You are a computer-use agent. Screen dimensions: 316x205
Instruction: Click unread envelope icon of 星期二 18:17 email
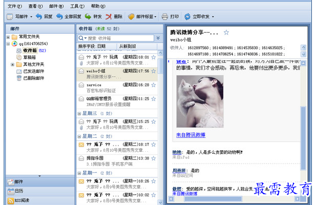[81, 145]
